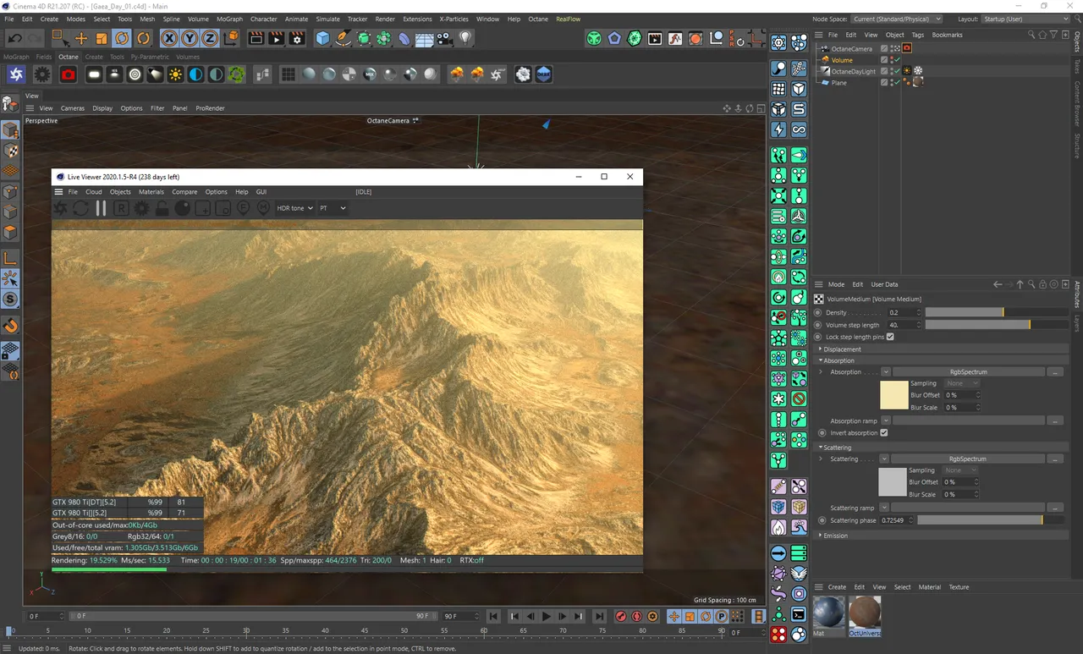
Task: Toggle the X axis lock
Action: click(x=169, y=38)
